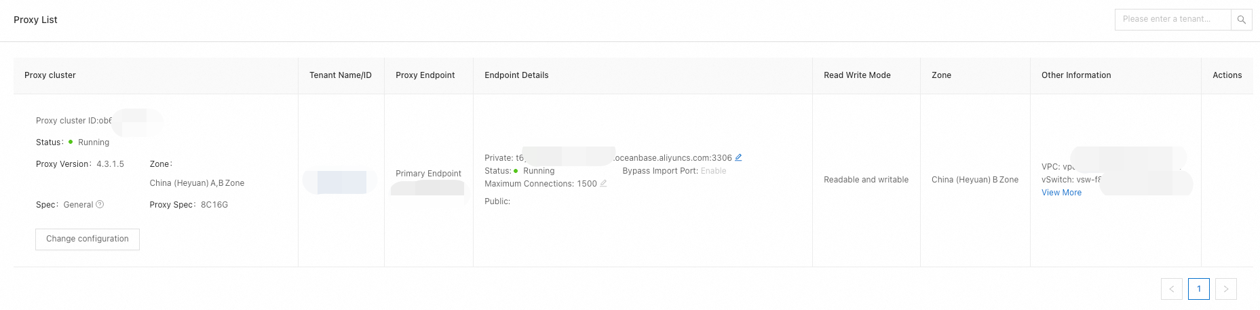Edit Maximum Connections pencil icon
Screen dimensions: 1260x310
603,183
